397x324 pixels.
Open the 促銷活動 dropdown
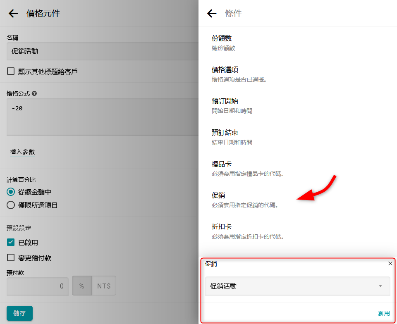pos(297,286)
